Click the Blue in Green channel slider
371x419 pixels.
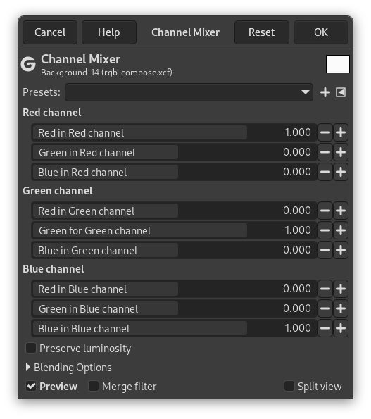(x=174, y=250)
